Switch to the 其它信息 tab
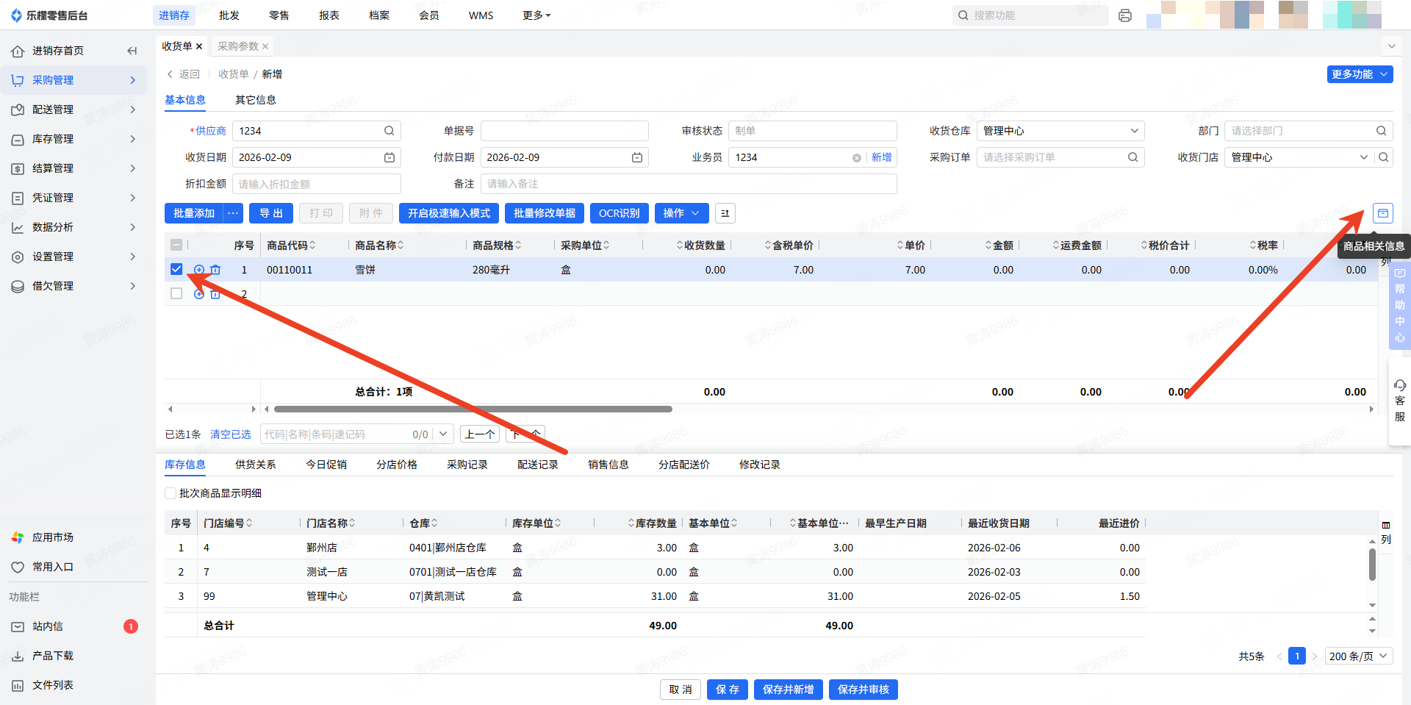Viewport: 1411px width, 705px height. tap(255, 100)
